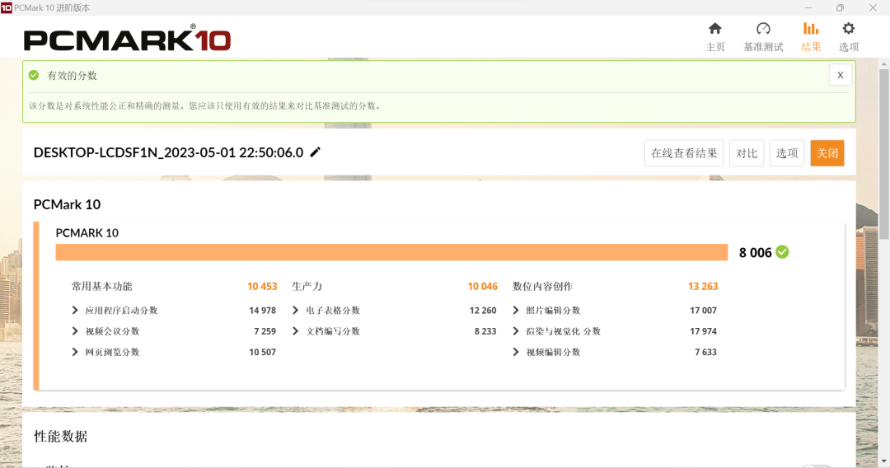
Task: Click the value 8 233
Action: pos(485,331)
